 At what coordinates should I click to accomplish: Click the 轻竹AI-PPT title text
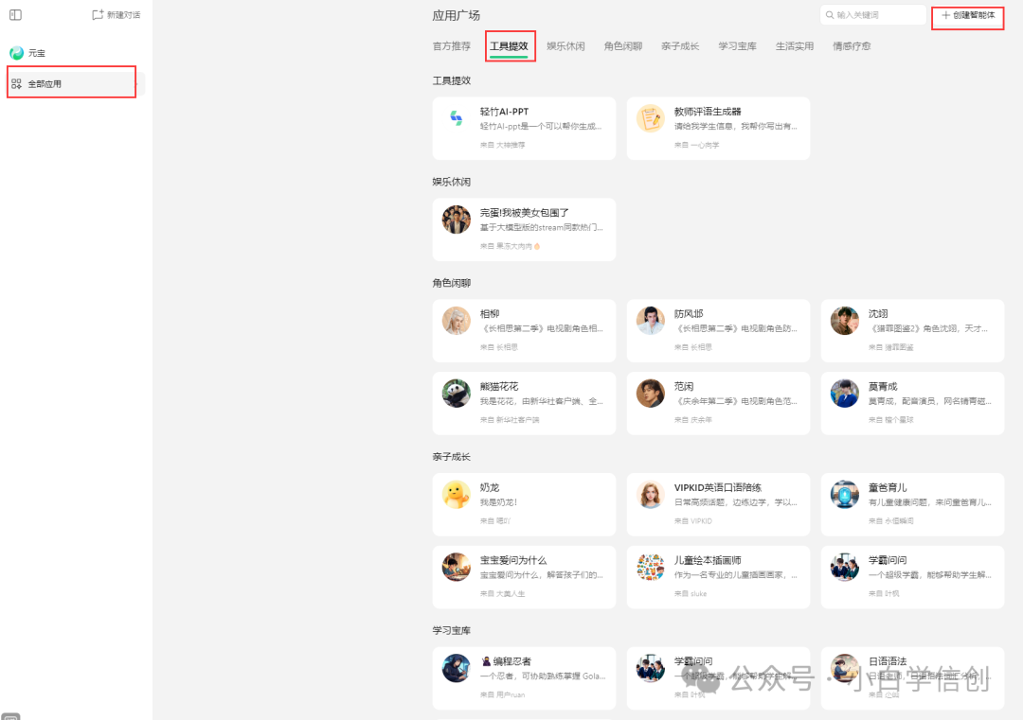point(504,112)
